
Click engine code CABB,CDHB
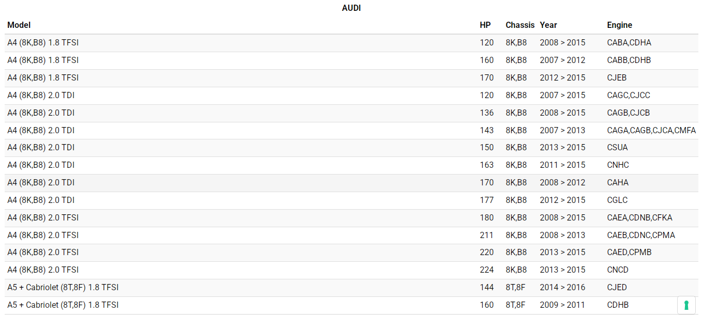629,60
